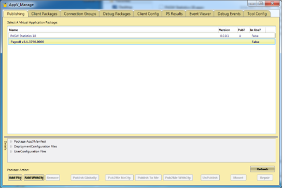Screen dimensions: 285x190
Task: Click the False in-use value of Payroll row
Action: tap(255, 42)
